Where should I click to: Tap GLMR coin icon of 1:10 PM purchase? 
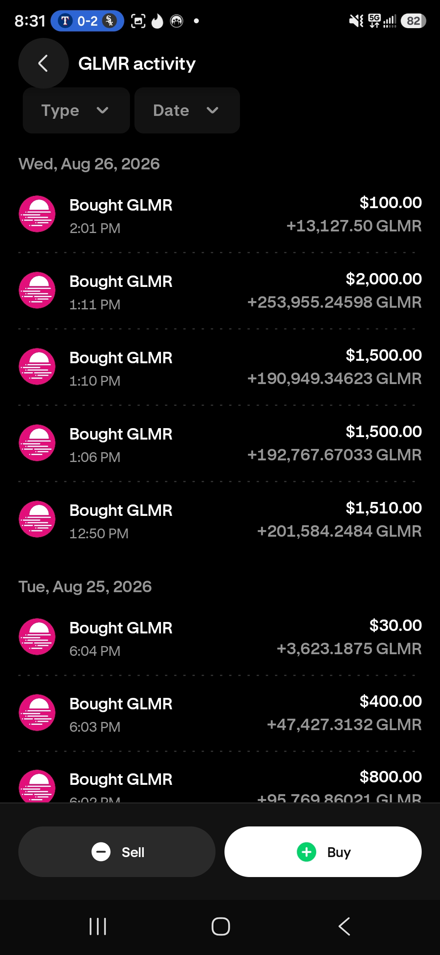point(37,366)
